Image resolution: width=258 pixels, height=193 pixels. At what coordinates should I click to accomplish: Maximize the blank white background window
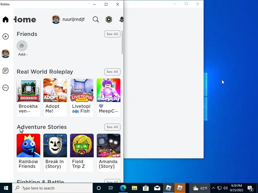point(186,4)
